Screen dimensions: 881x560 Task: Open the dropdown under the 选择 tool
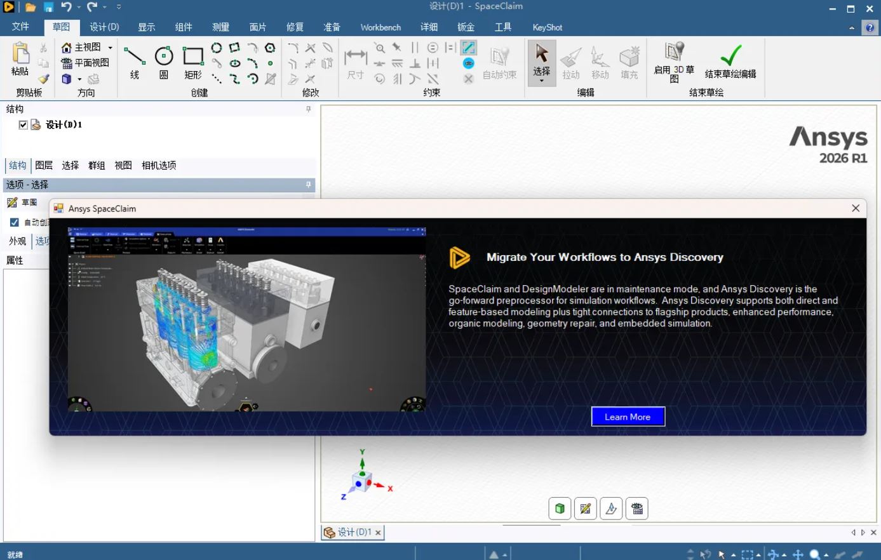542,81
